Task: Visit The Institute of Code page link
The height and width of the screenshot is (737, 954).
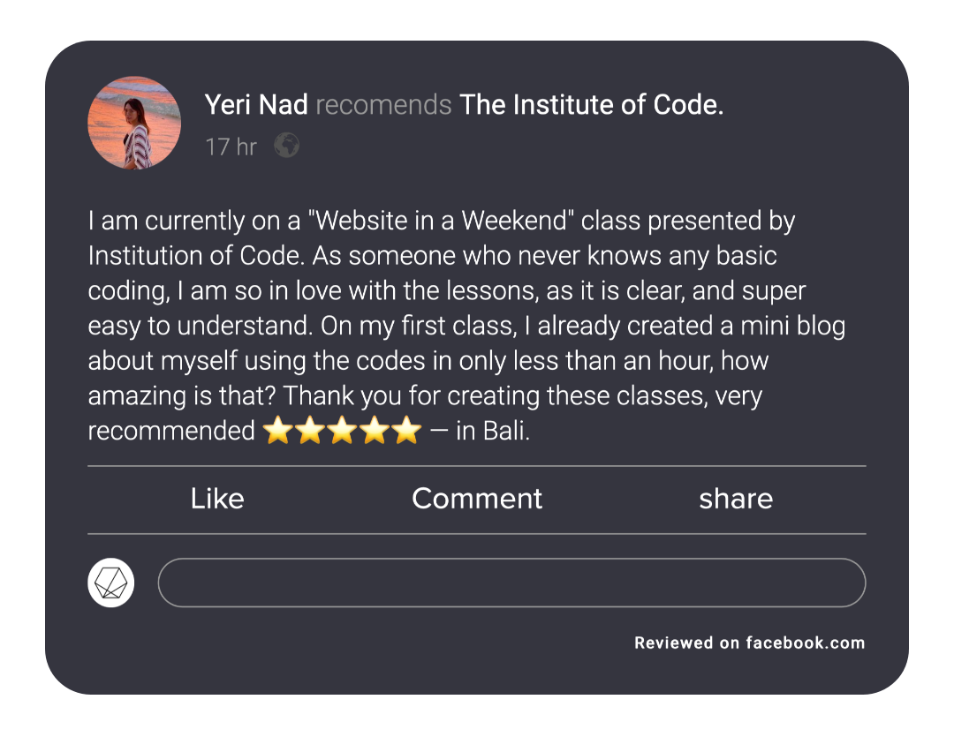Action: 592,105
